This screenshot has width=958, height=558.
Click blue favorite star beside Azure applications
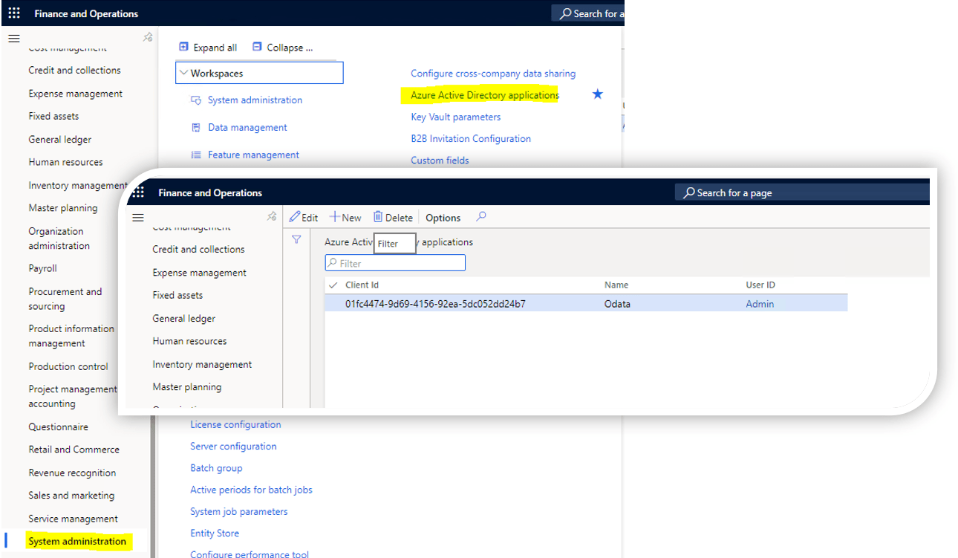[x=598, y=94]
